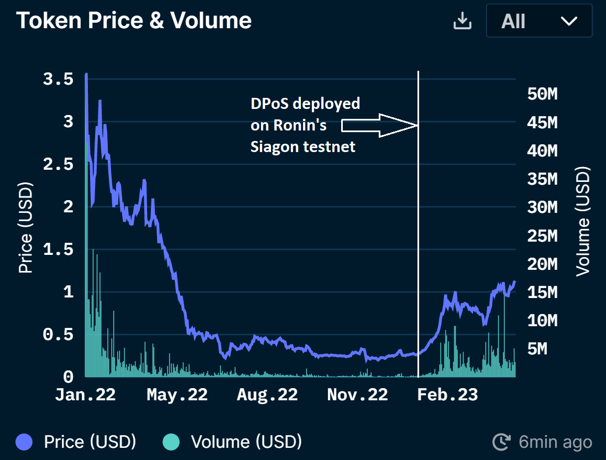Click the Aug.22 x-axis label

point(267,394)
